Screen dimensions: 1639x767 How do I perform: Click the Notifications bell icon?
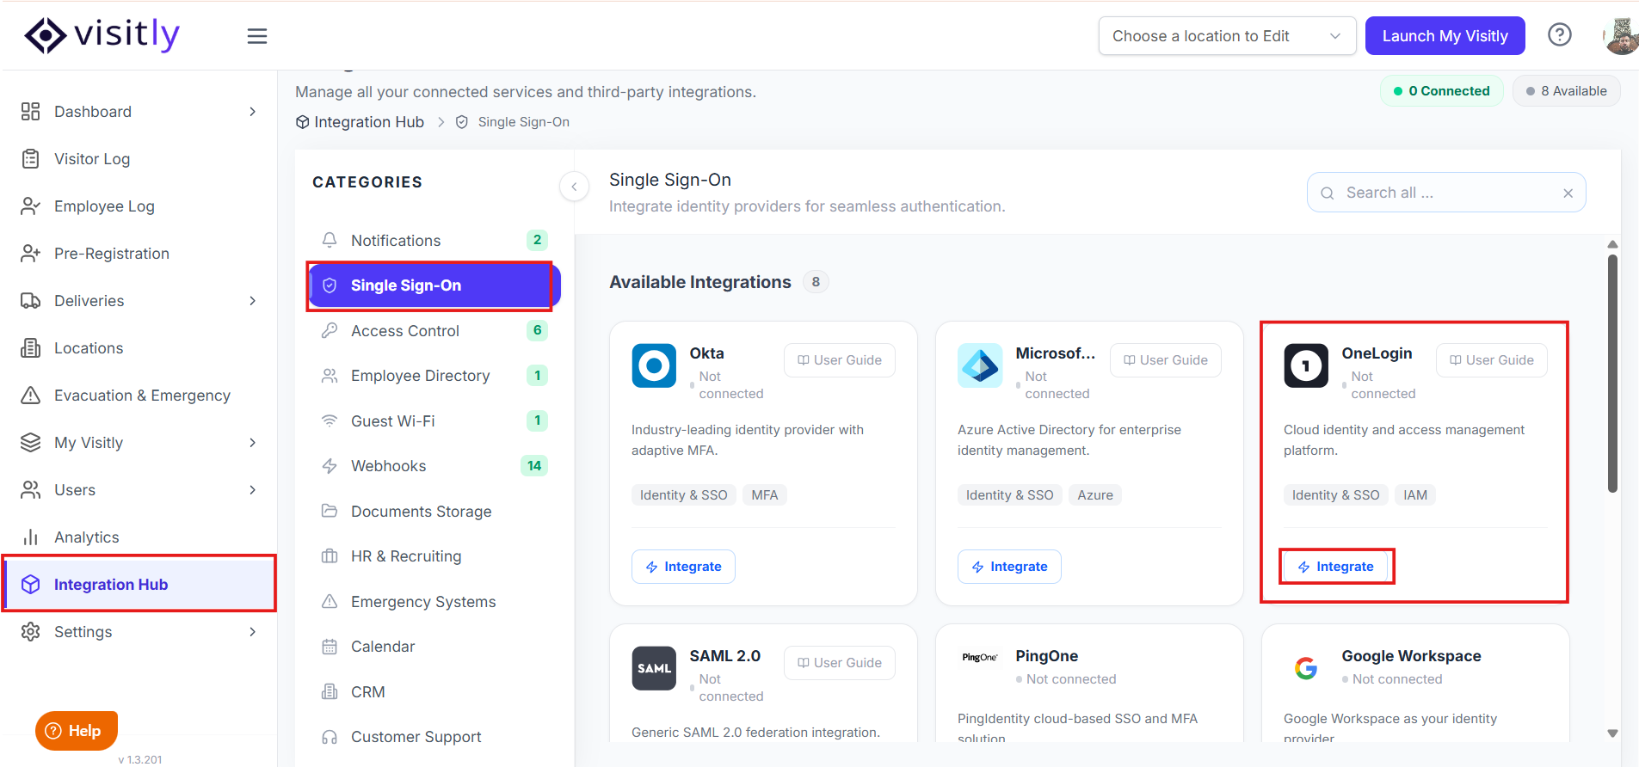330,240
